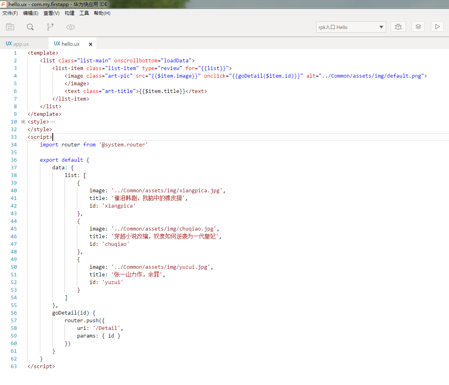Click line number 33 in the gutter
The width and height of the screenshot is (449, 385).
[14, 137]
